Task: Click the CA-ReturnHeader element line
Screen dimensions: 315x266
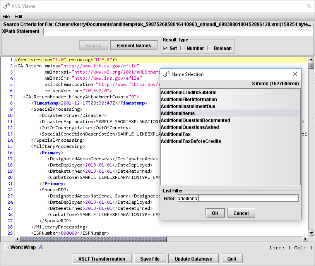Action: tap(81, 97)
